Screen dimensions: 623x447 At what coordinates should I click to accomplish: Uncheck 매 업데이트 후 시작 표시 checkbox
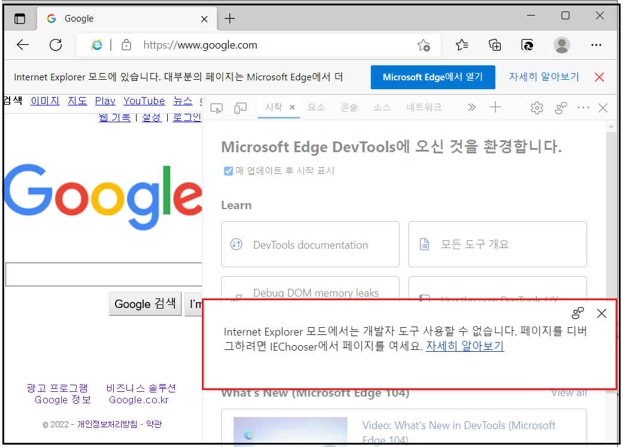228,171
